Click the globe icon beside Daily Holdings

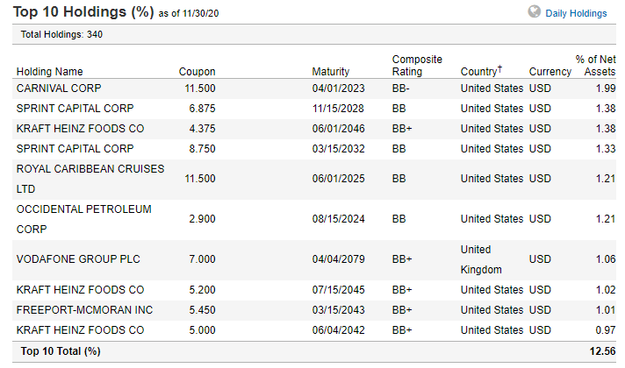click(x=534, y=12)
